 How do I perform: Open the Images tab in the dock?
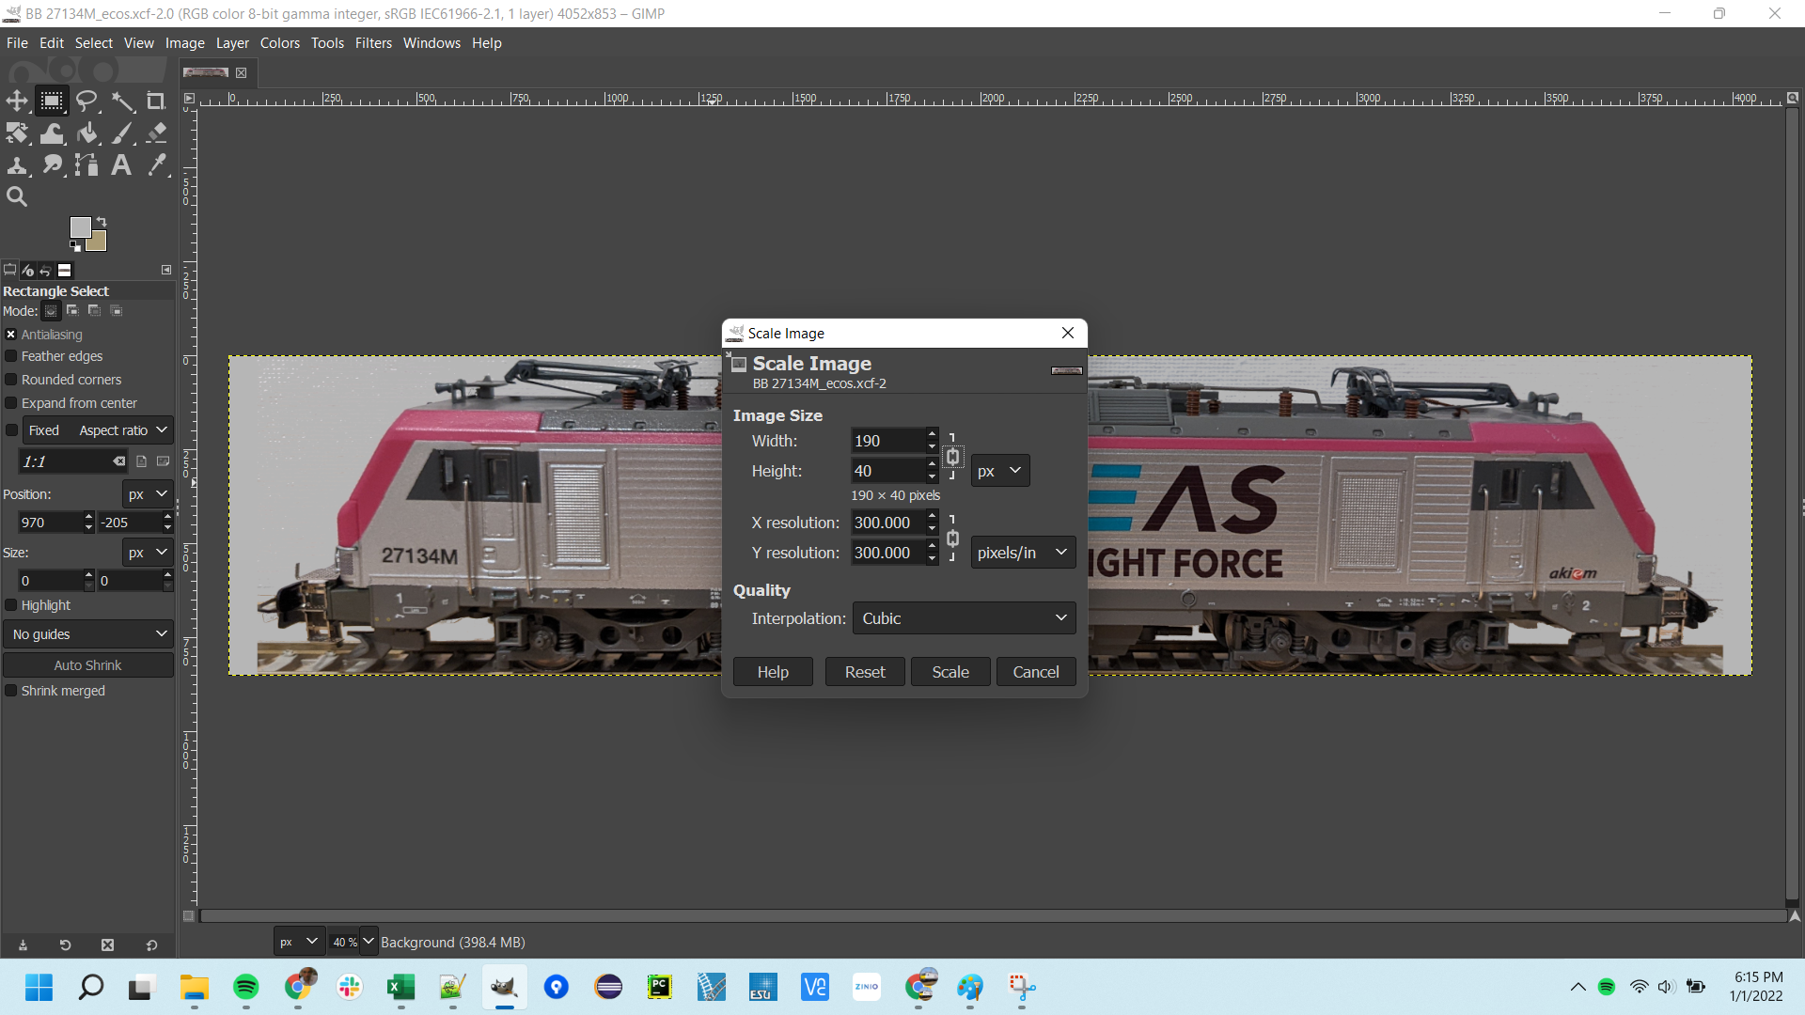[x=65, y=270]
